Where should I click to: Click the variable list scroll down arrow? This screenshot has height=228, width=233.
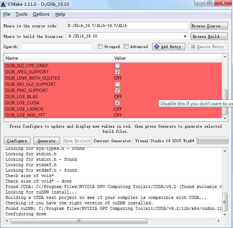225,119
